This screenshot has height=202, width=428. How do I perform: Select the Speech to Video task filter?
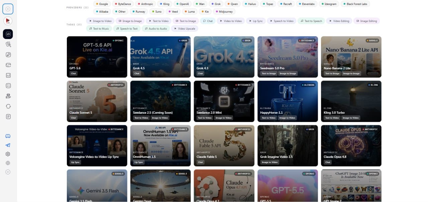pos(282,21)
